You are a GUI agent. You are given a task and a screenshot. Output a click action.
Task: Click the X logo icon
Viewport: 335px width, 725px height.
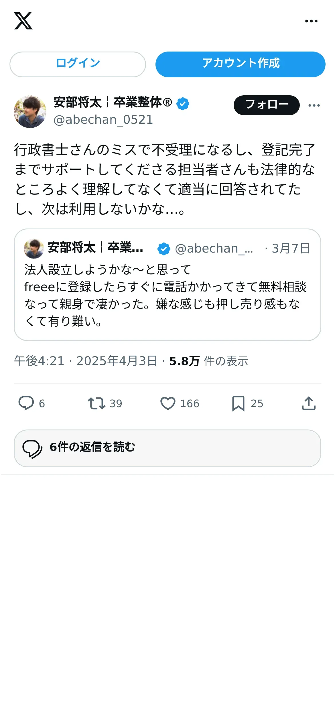point(23,21)
